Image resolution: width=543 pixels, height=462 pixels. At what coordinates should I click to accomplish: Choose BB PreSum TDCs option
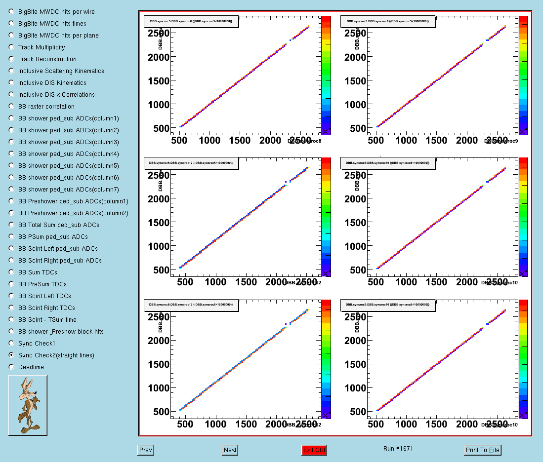tap(11, 284)
